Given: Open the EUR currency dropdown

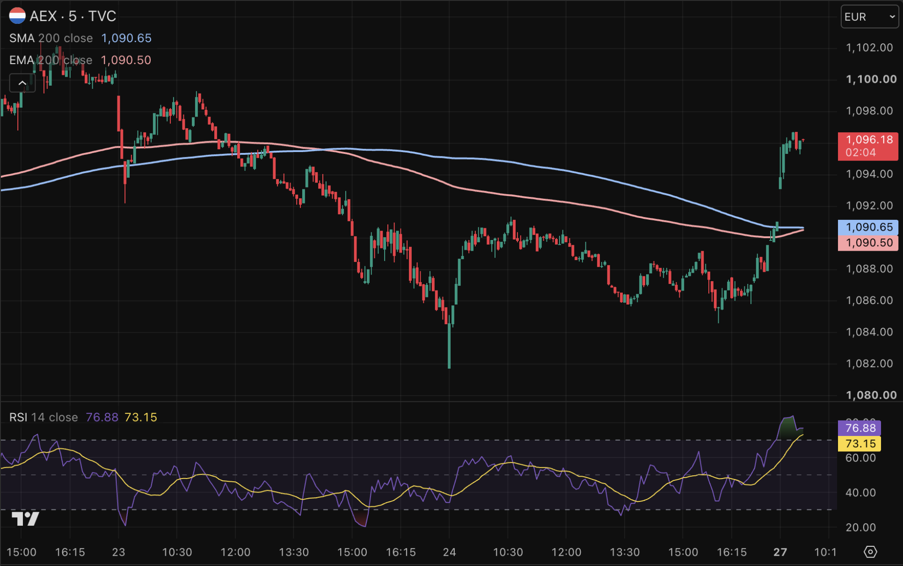Looking at the screenshot, I should [x=869, y=17].
